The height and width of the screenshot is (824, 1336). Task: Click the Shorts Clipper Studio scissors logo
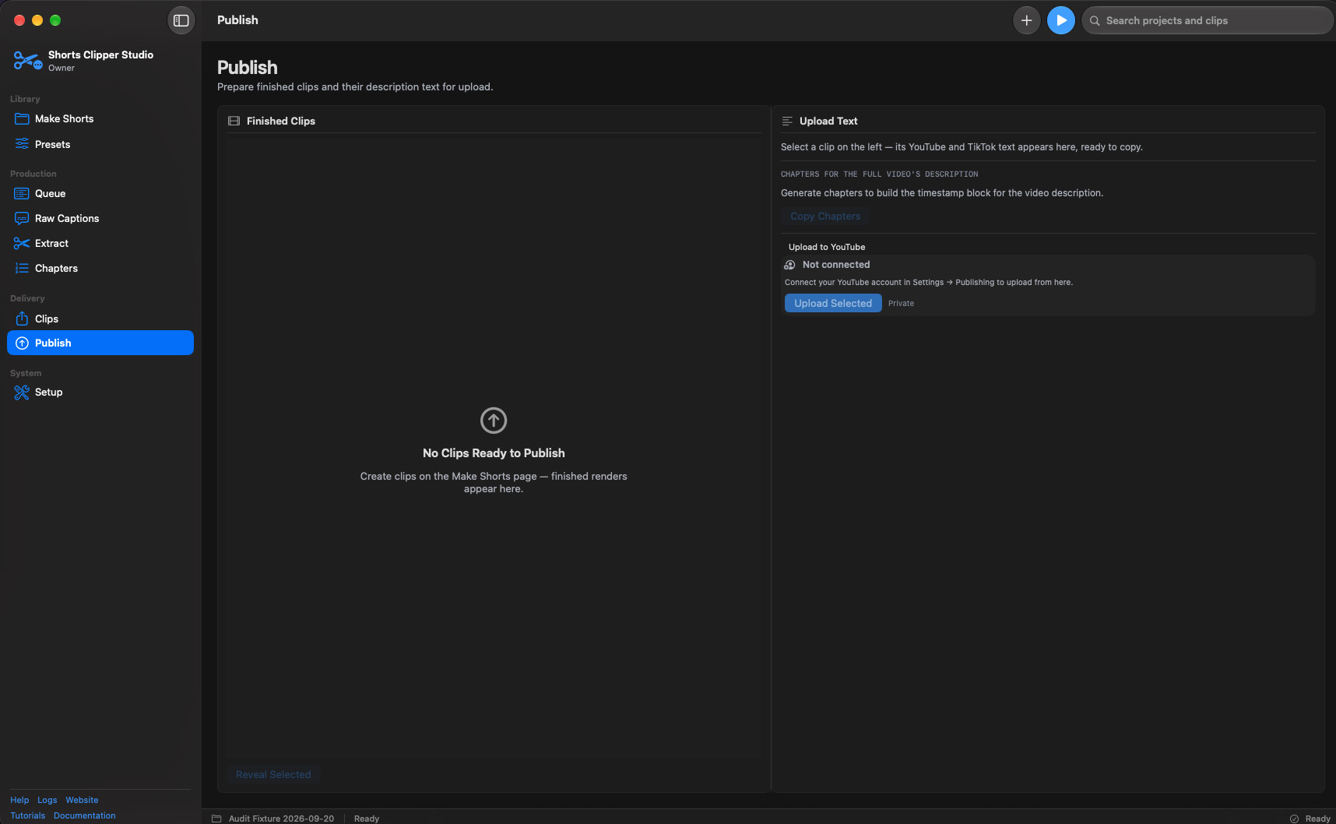tap(28, 60)
